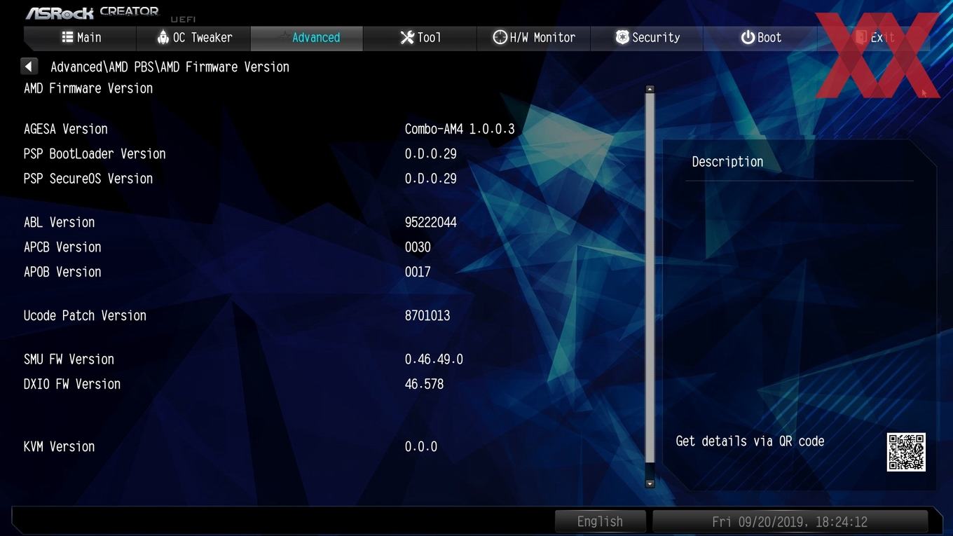Click Get details via QR code text
Image resolution: width=953 pixels, height=536 pixels.
point(750,441)
